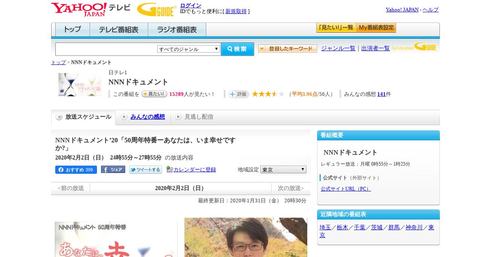491x257 pixels.
Task: Click 最終更新日 last updated text
Action: click(252, 201)
